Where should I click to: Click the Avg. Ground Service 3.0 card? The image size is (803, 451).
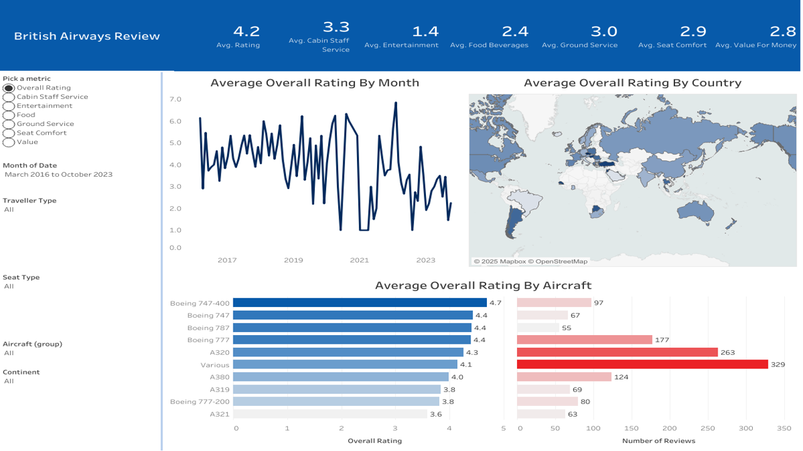[579, 36]
